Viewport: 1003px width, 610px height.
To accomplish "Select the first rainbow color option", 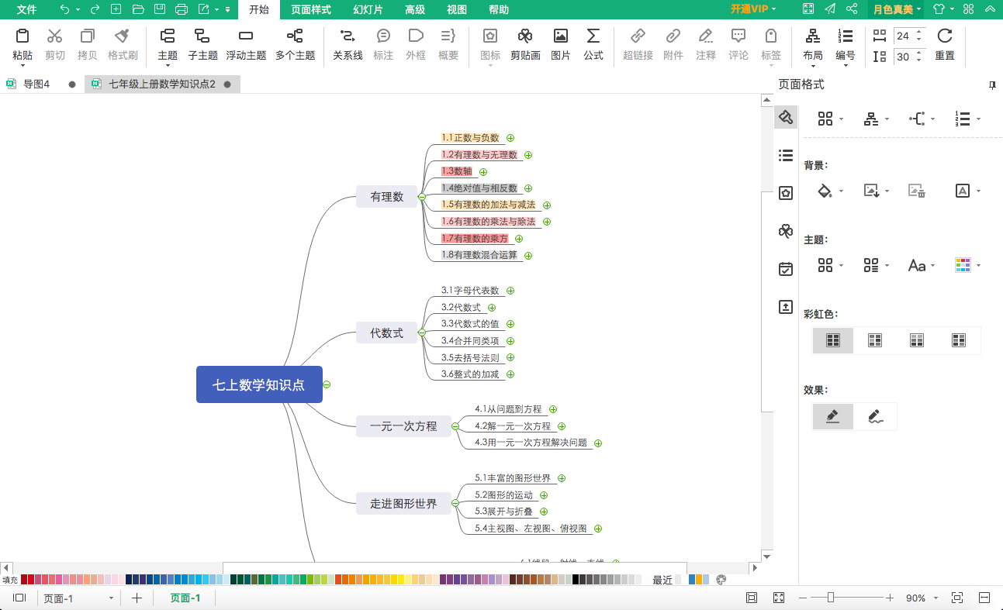I will pos(833,340).
